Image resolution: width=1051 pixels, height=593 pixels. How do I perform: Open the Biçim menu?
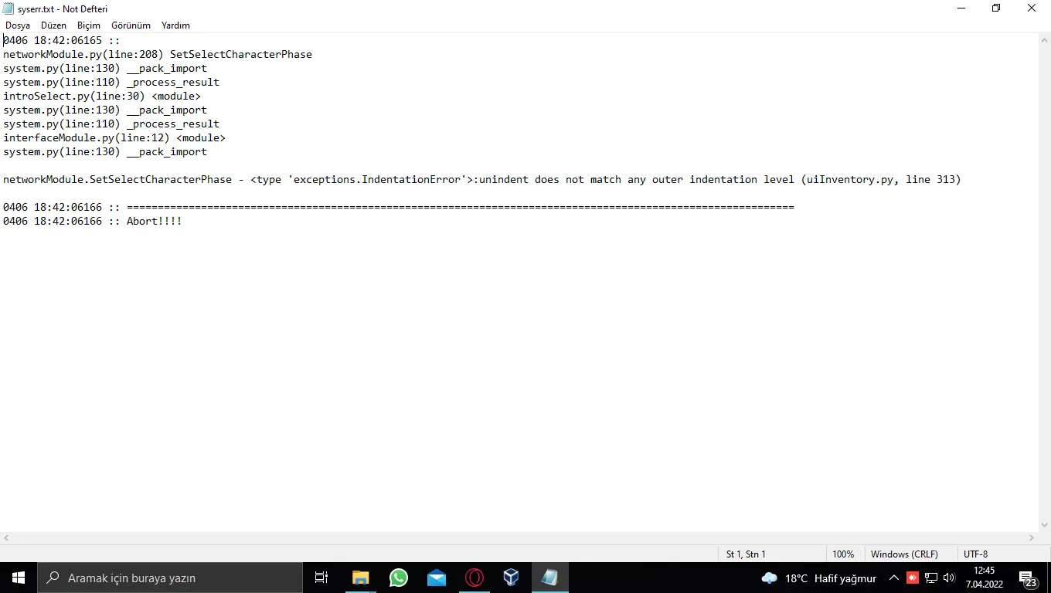pos(88,25)
